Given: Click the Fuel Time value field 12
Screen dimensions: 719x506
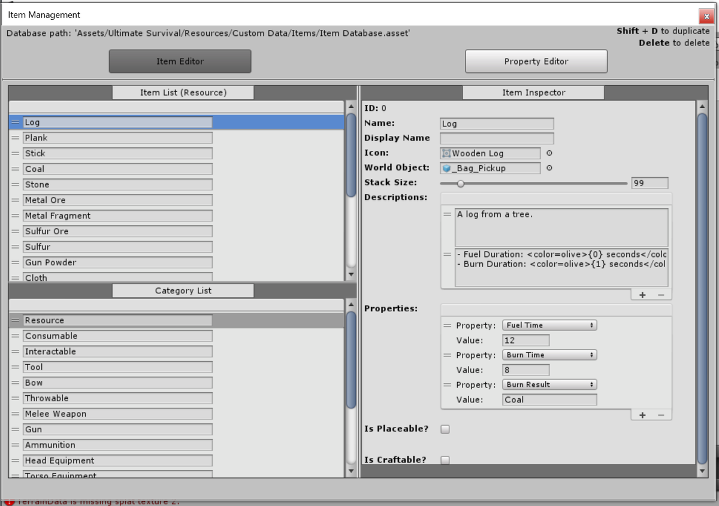Looking at the screenshot, I should [x=526, y=340].
